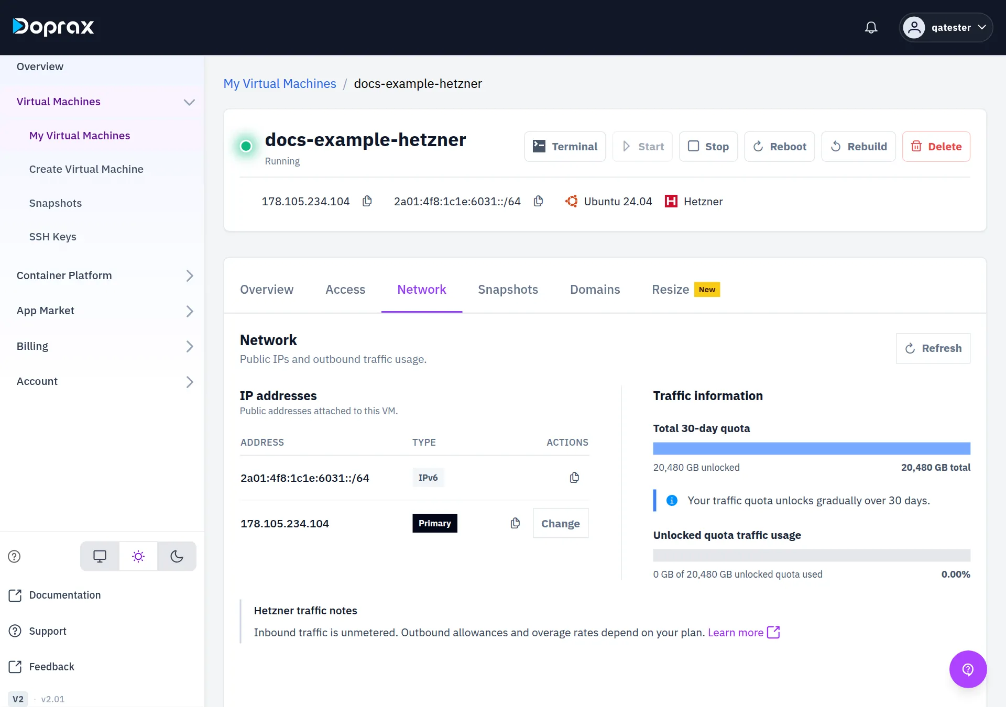
Task: Change the primary IP address
Action: tap(561, 523)
